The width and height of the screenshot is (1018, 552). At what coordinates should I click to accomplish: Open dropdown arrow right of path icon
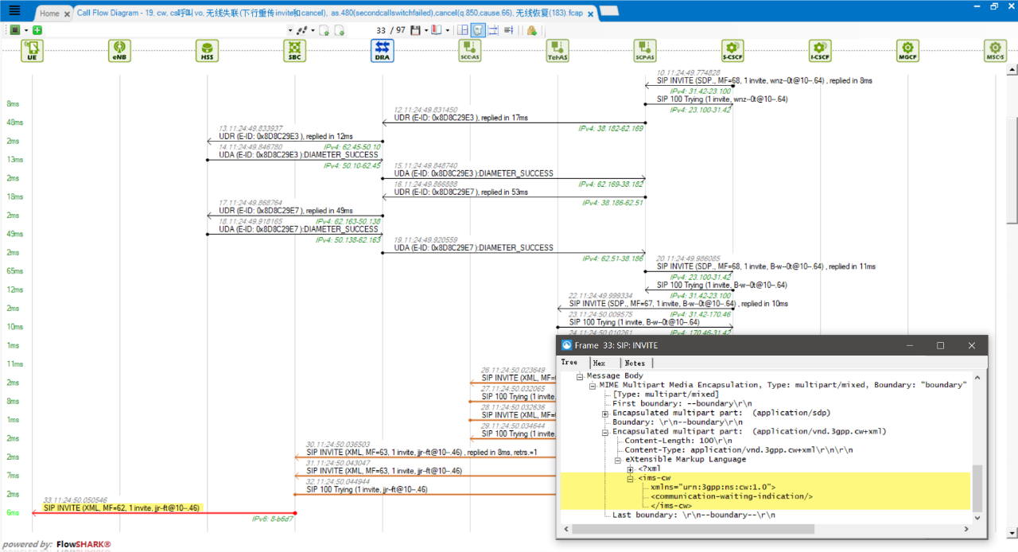pyautogui.click(x=313, y=30)
